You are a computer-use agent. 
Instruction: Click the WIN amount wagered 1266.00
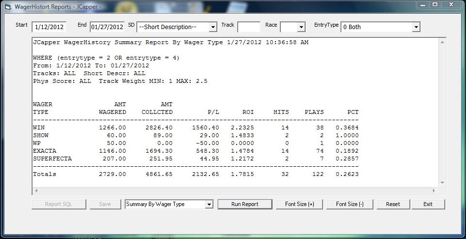[x=112, y=127]
